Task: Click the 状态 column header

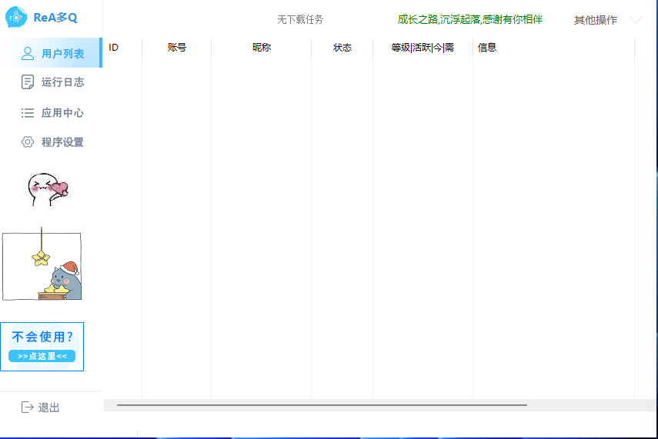Action: tap(342, 48)
